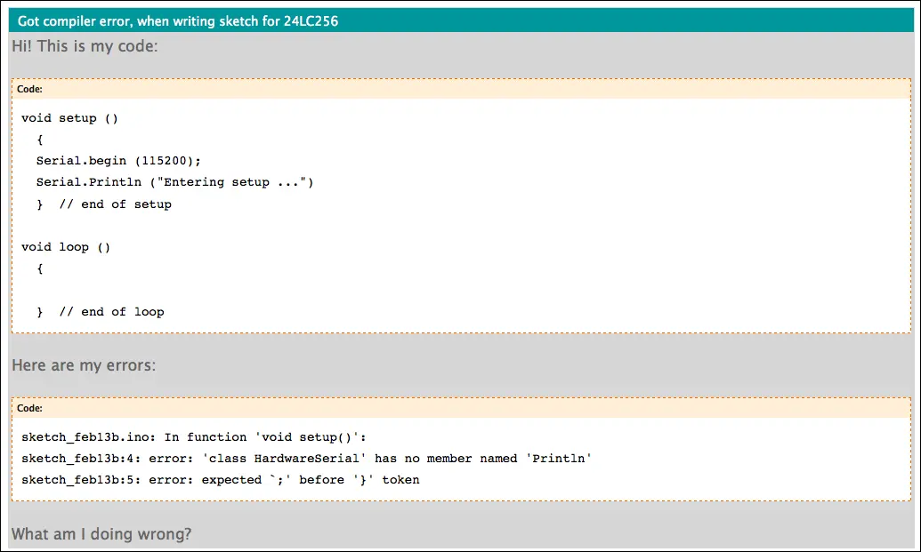The height and width of the screenshot is (552, 921).
Task: Click the "Hi! This is my code:" text
Action: click(x=85, y=46)
